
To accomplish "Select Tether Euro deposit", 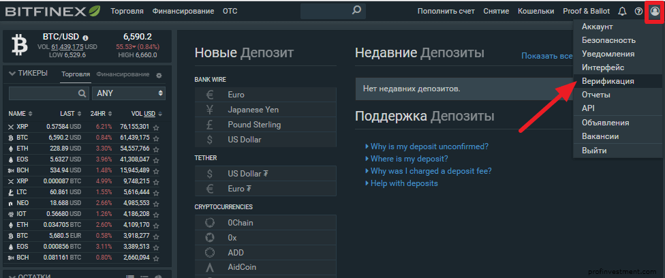I will point(266,189).
